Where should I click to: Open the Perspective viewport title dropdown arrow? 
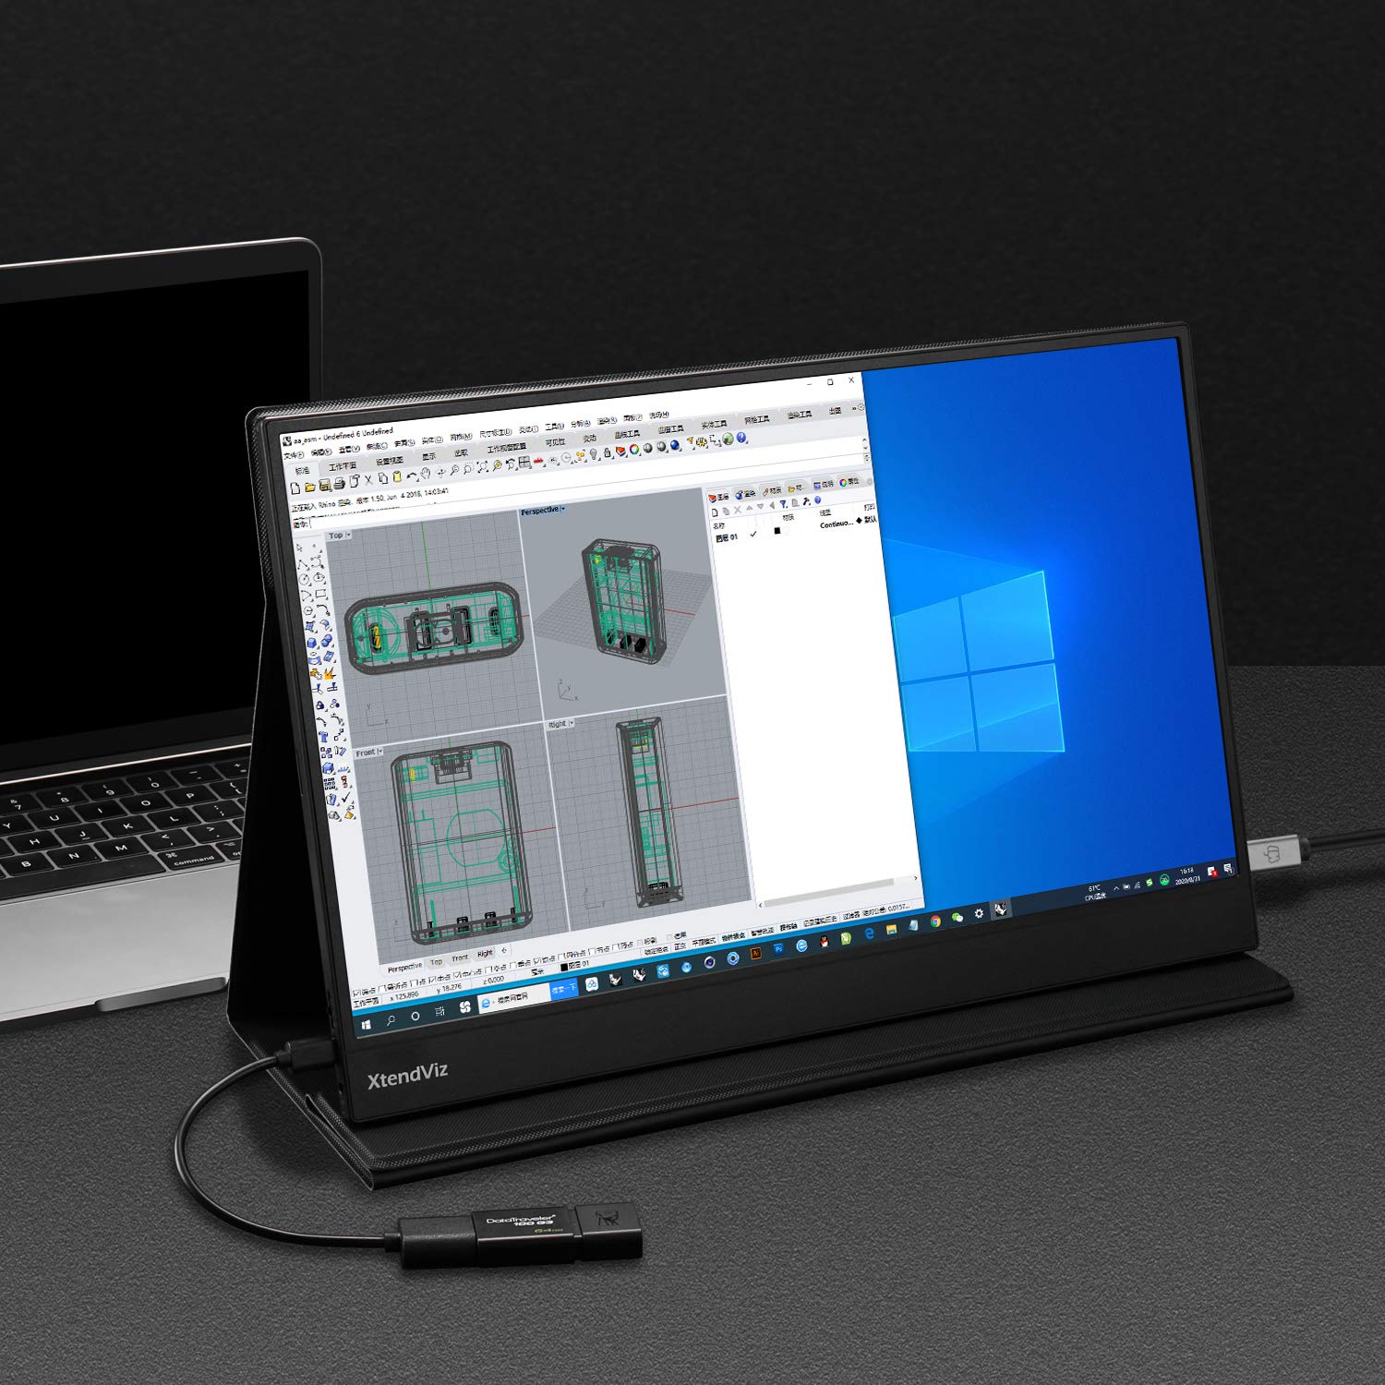pos(563,510)
